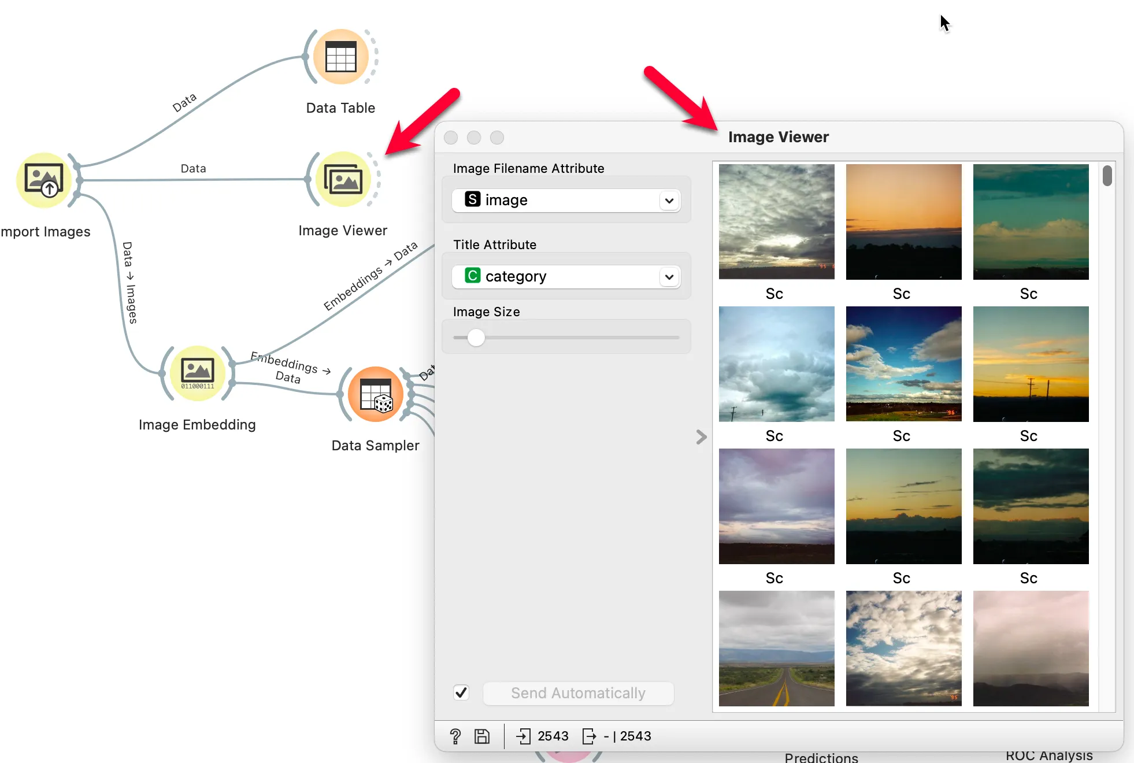1134x763 pixels.
Task: Open the Title Attribute category dropdown
Action: [566, 276]
